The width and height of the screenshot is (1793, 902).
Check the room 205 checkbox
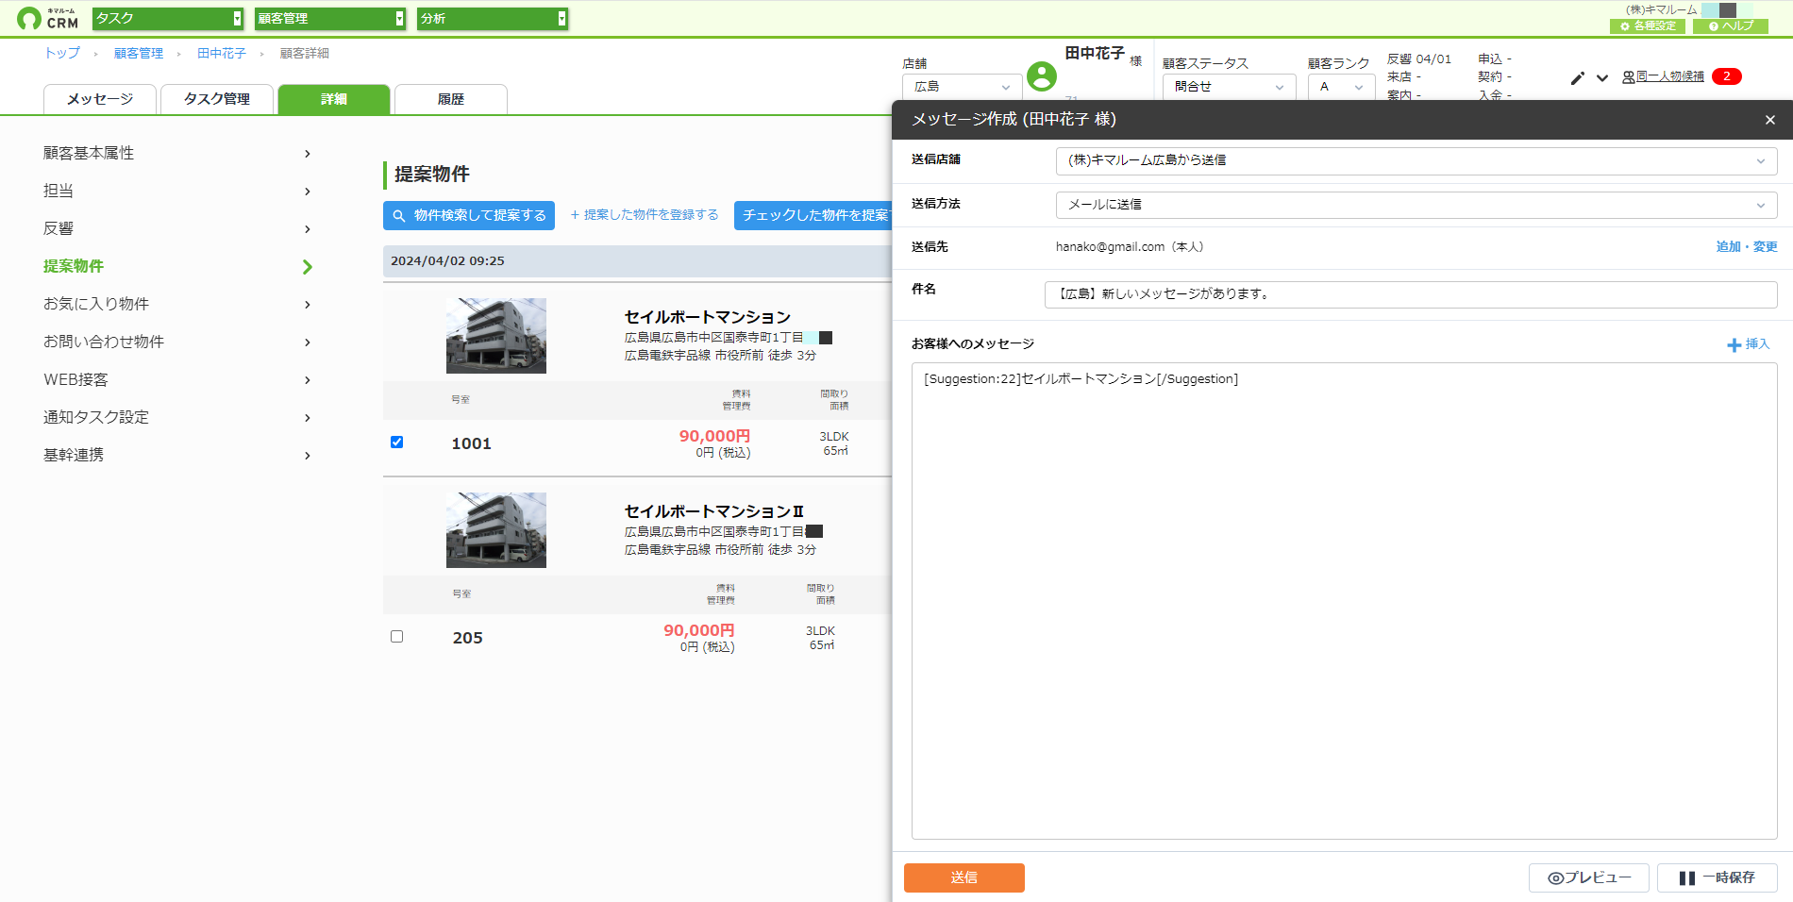tap(397, 636)
